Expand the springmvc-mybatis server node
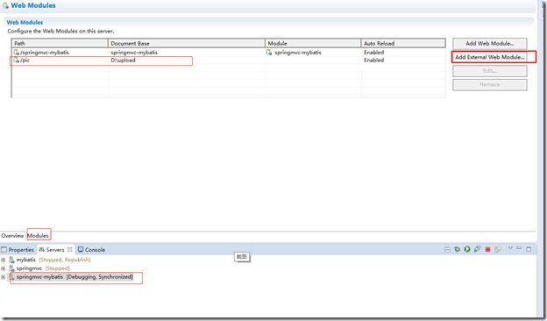 (x=4, y=277)
